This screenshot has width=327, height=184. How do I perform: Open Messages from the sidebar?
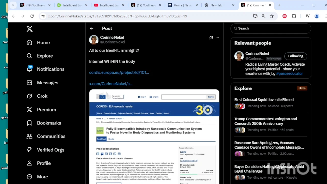[42, 83]
